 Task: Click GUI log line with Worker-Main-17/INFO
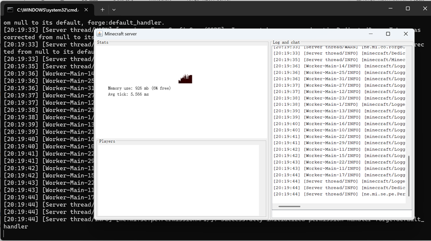(339, 175)
